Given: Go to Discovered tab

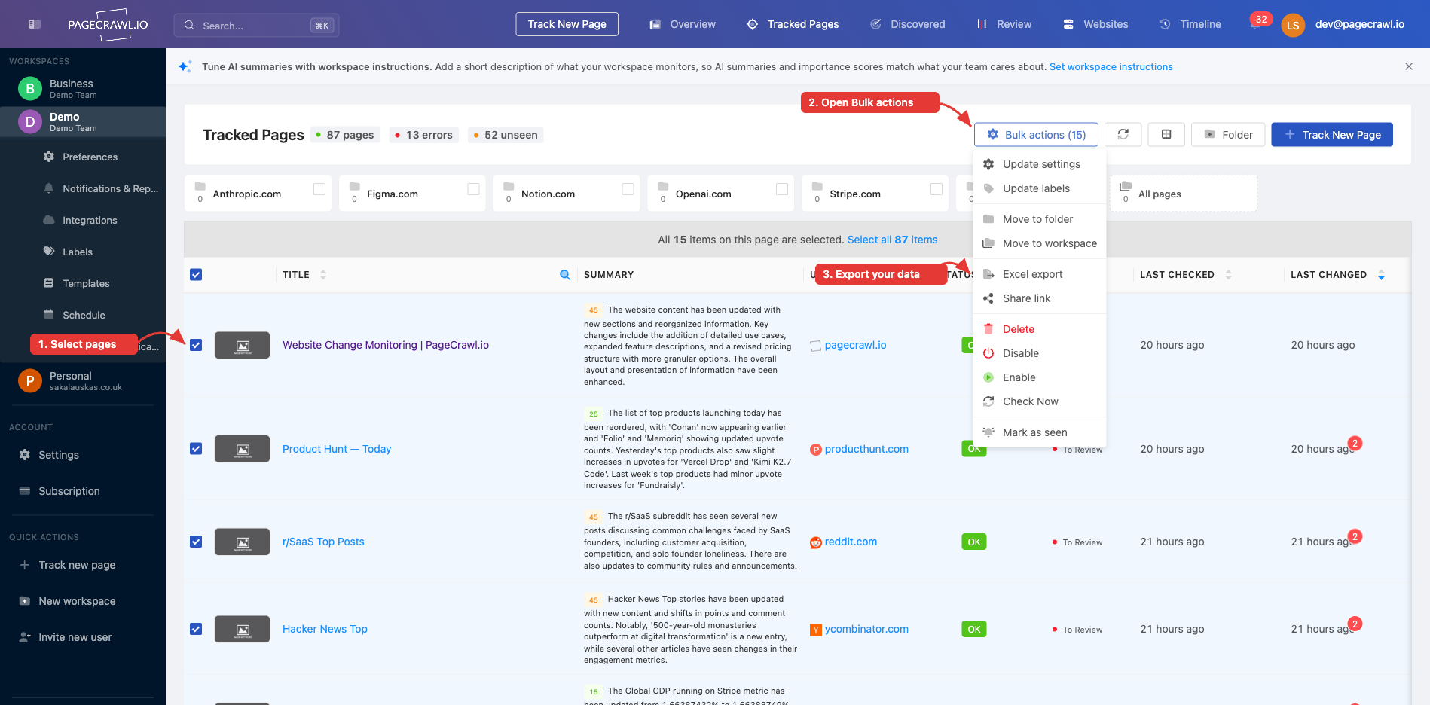Looking at the screenshot, I should coord(908,24).
